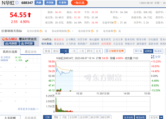This screenshot has width=166, height=119.
Task: Click the fullscreen 全屏 icon
Action: click(153, 57)
